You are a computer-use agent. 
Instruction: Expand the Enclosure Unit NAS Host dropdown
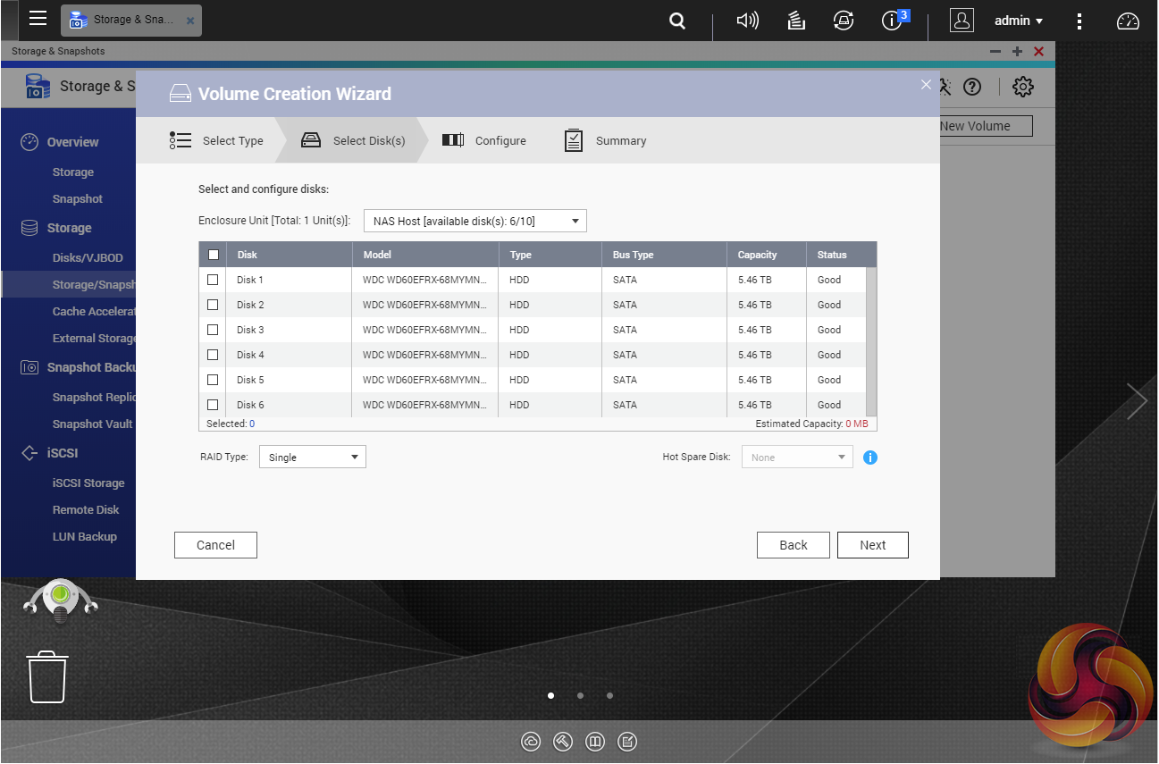pos(475,221)
